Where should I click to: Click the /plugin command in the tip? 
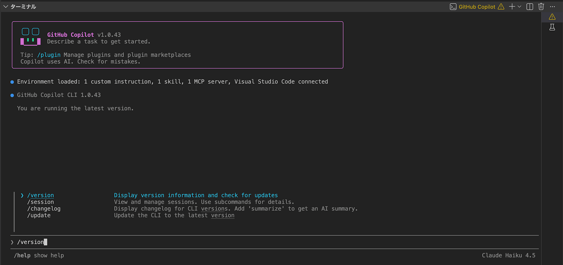(x=49, y=55)
